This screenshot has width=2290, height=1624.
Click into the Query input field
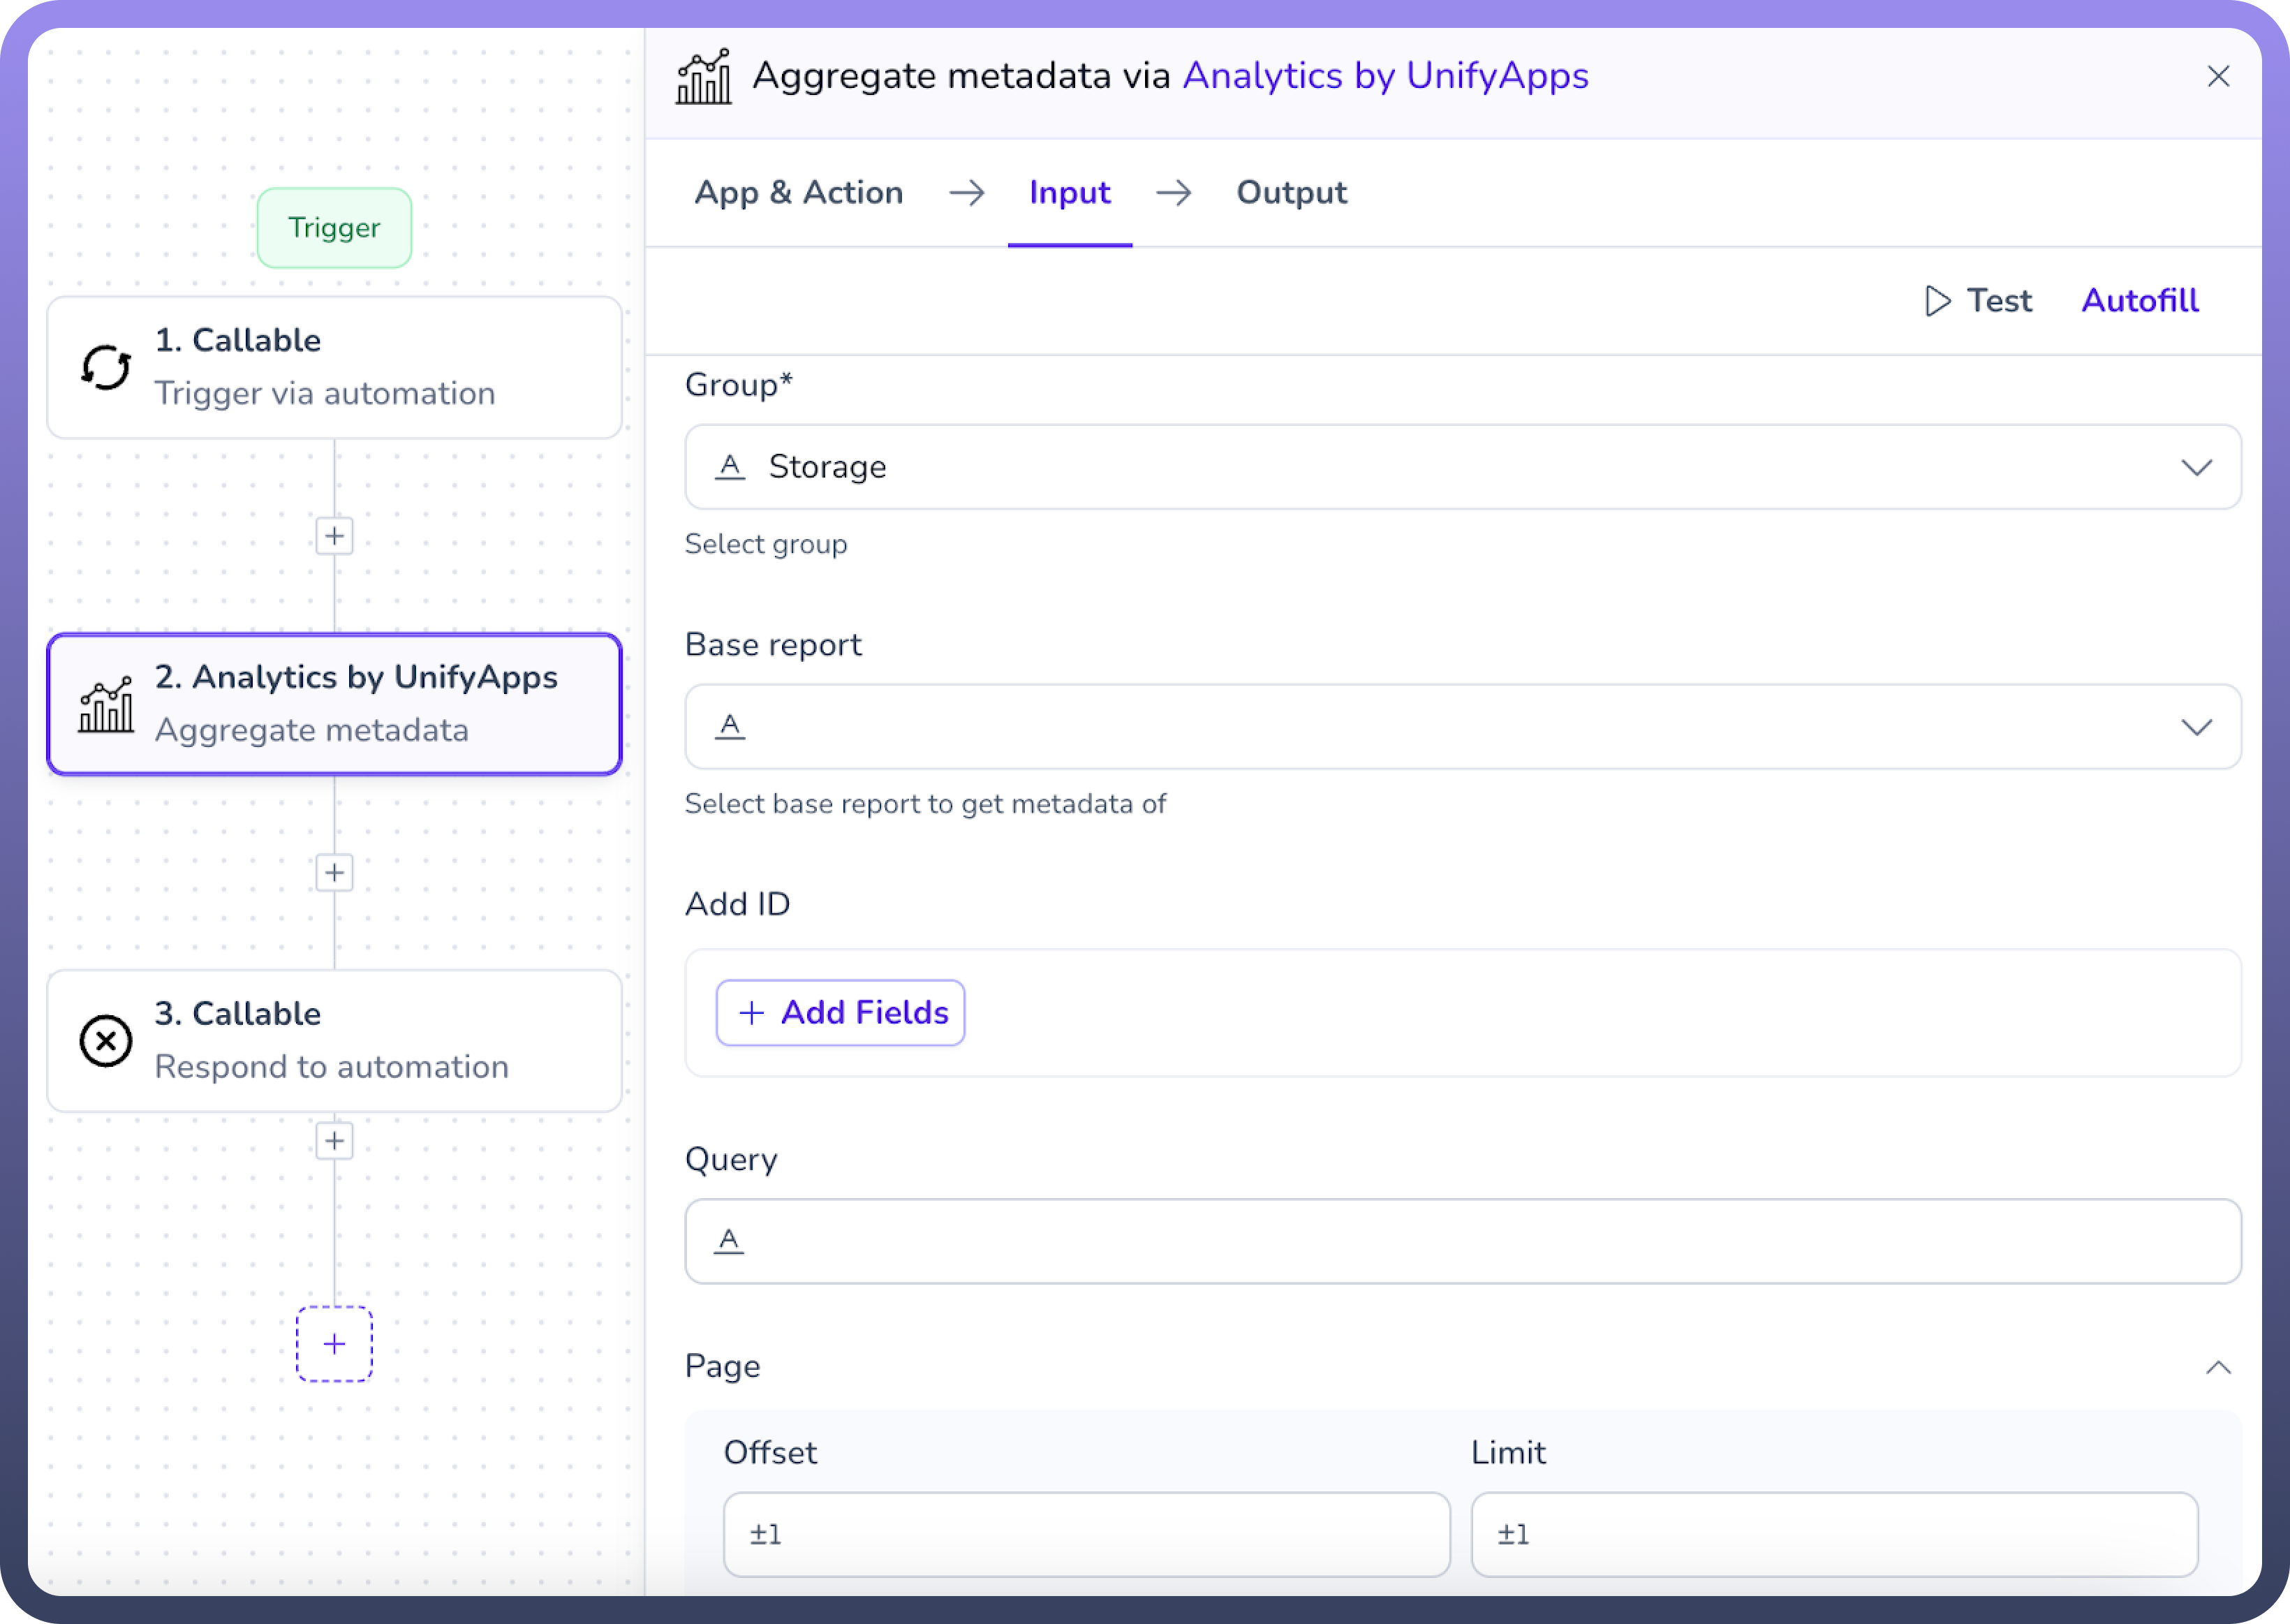click(x=1462, y=1241)
